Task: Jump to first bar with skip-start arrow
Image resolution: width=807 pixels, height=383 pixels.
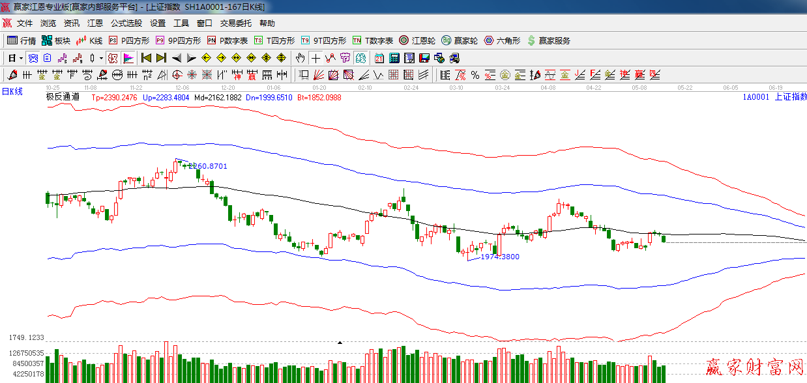Action: coord(147,58)
